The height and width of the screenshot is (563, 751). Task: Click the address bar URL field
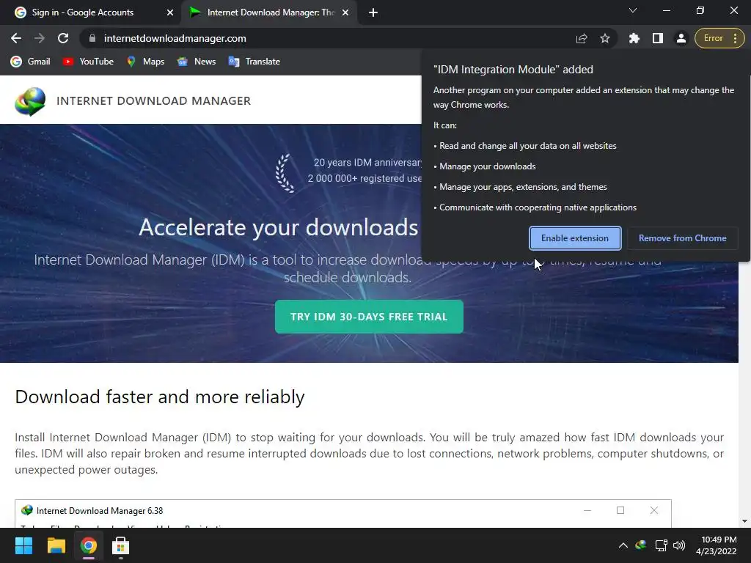331,38
